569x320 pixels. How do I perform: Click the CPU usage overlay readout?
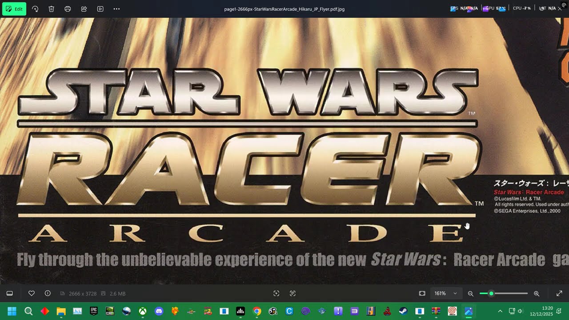point(522,8)
